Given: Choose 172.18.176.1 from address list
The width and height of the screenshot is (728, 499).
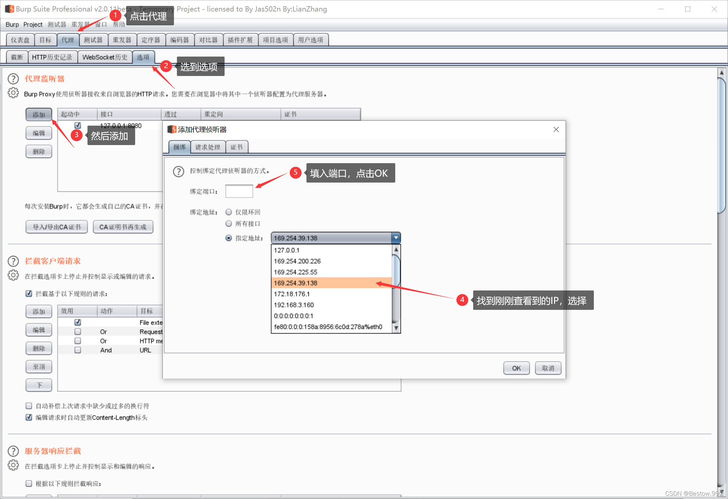Looking at the screenshot, I should (332, 294).
